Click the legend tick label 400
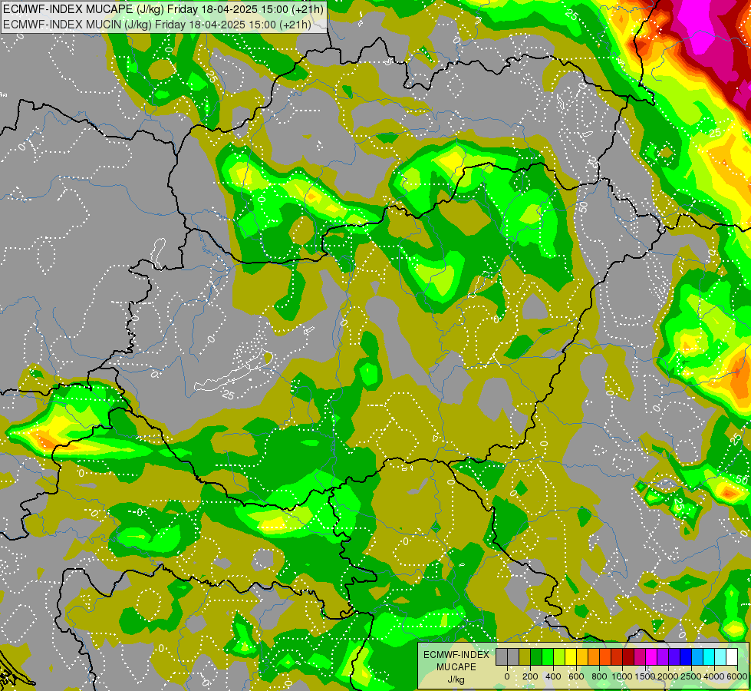This screenshot has height=691, width=751. 553,676
